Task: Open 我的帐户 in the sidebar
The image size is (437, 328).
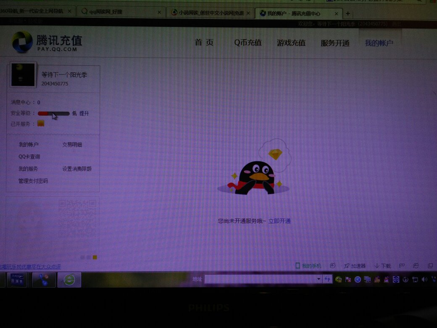Action: pyautogui.click(x=29, y=145)
